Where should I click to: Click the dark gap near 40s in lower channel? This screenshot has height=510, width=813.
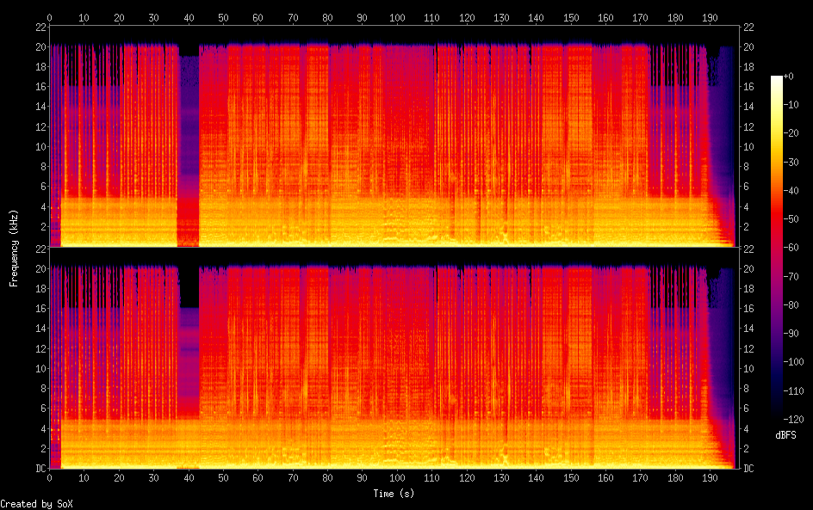(x=188, y=286)
